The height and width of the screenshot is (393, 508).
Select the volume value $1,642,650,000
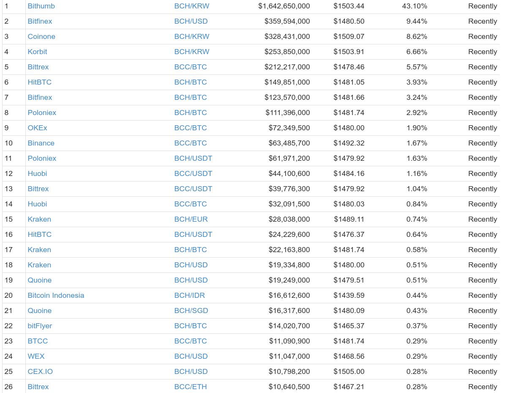(284, 6)
